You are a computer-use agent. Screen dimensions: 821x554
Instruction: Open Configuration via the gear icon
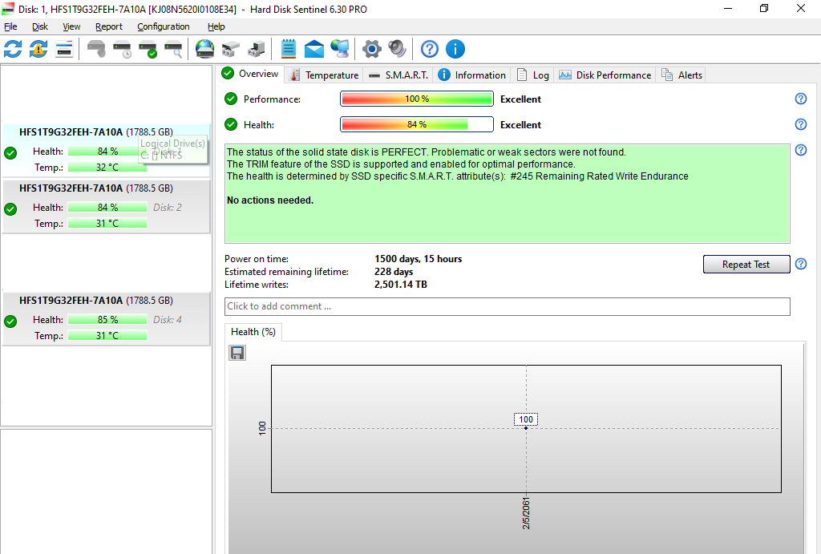(x=371, y=49)
